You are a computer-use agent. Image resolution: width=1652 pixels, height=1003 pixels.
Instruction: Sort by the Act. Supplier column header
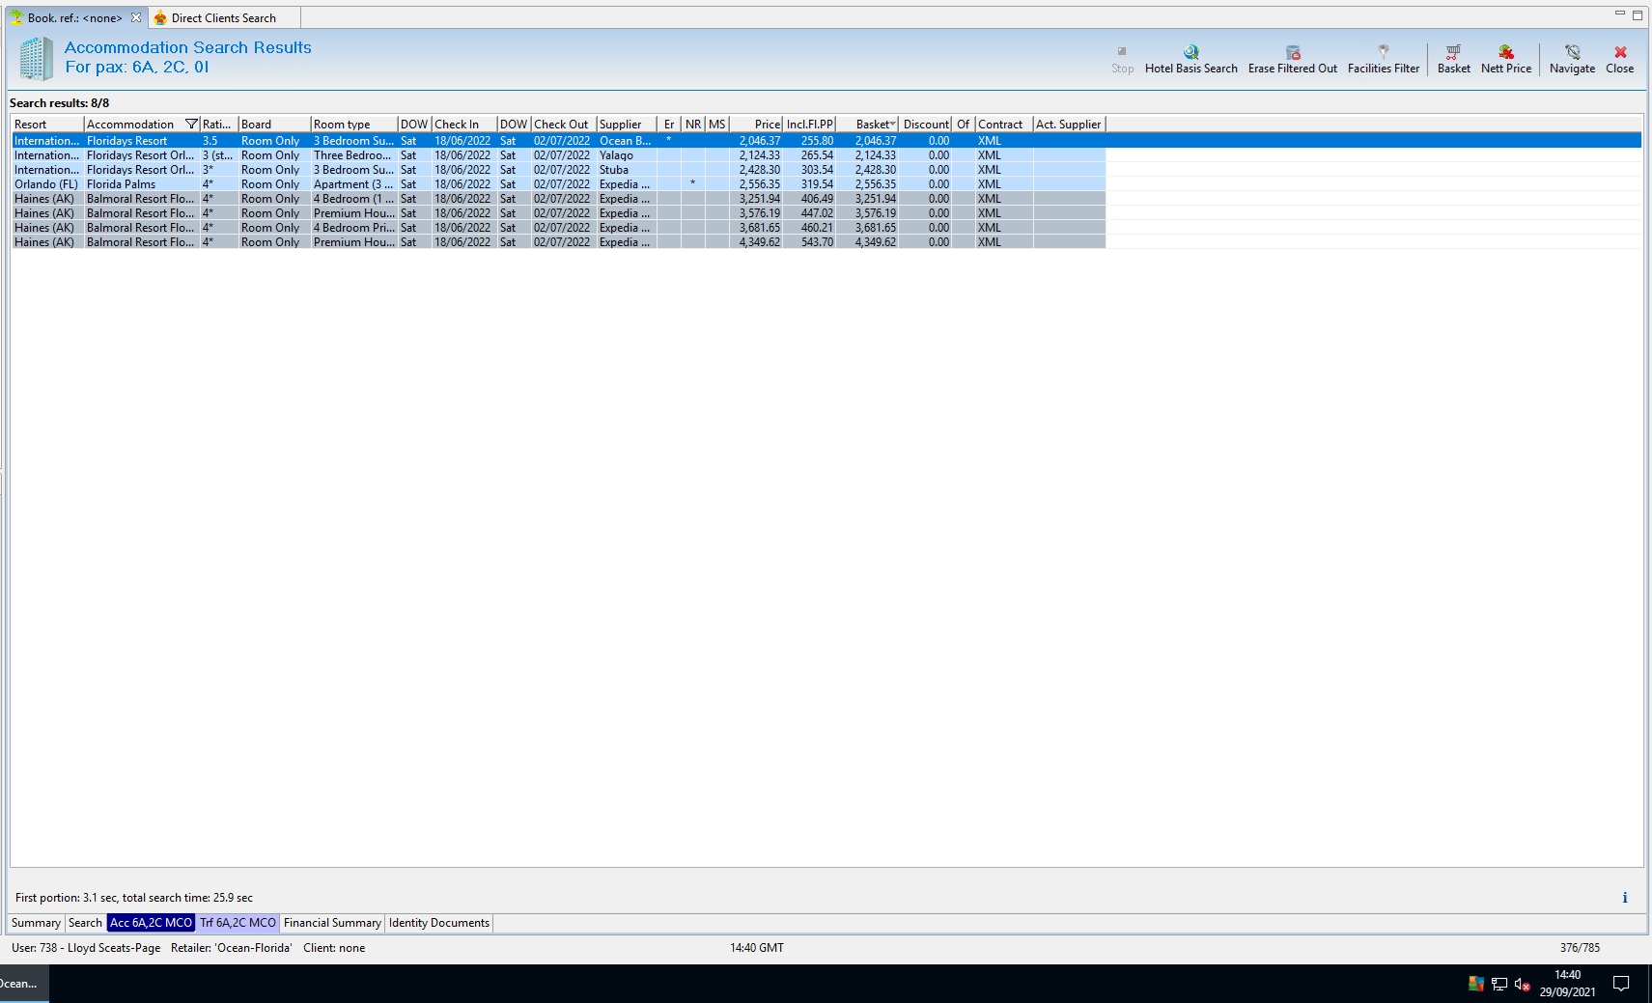pos(1069,125)
